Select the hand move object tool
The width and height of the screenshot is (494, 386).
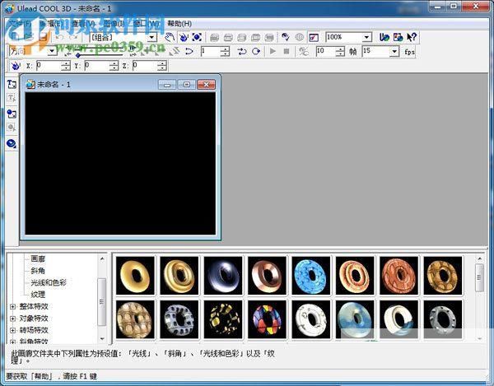click(x=170, y=37)
